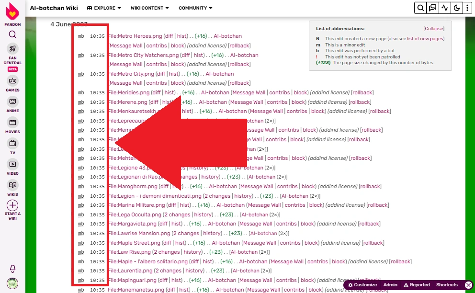Open File:Lawrise Mansion.png
Viewport: 475px width, 293px height.
point(139,233)
